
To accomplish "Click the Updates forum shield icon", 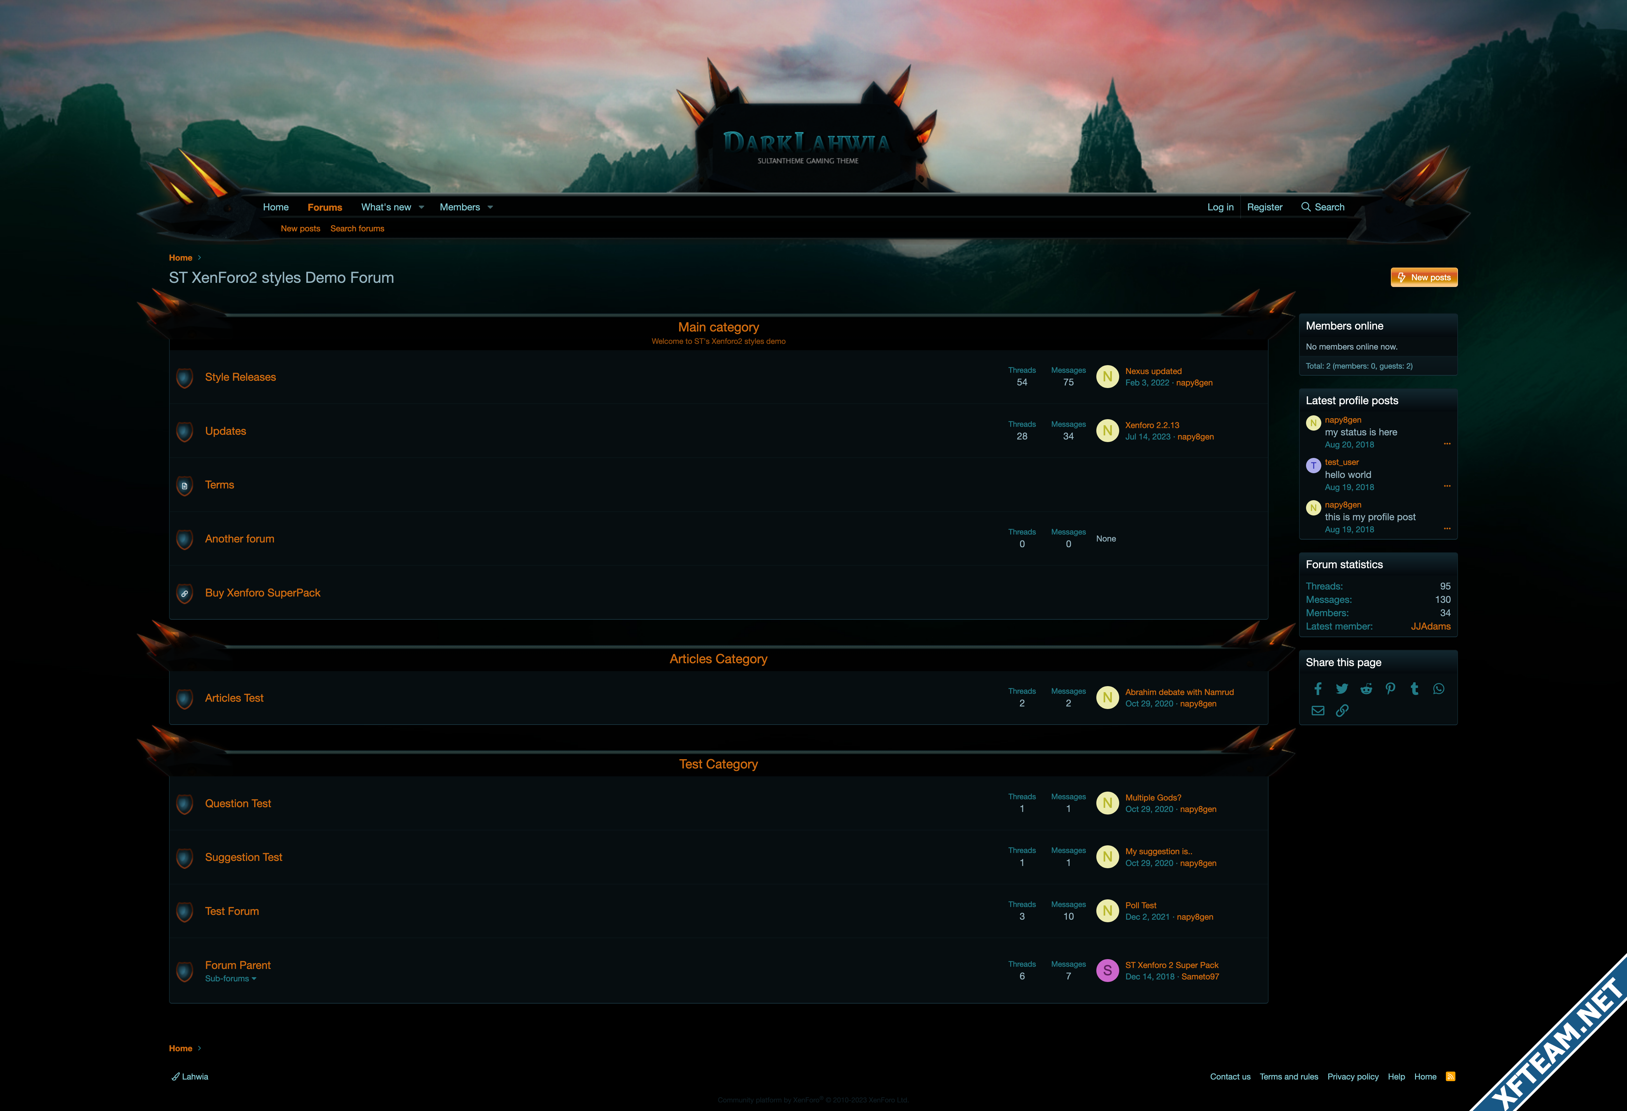I will pos(185,432).
